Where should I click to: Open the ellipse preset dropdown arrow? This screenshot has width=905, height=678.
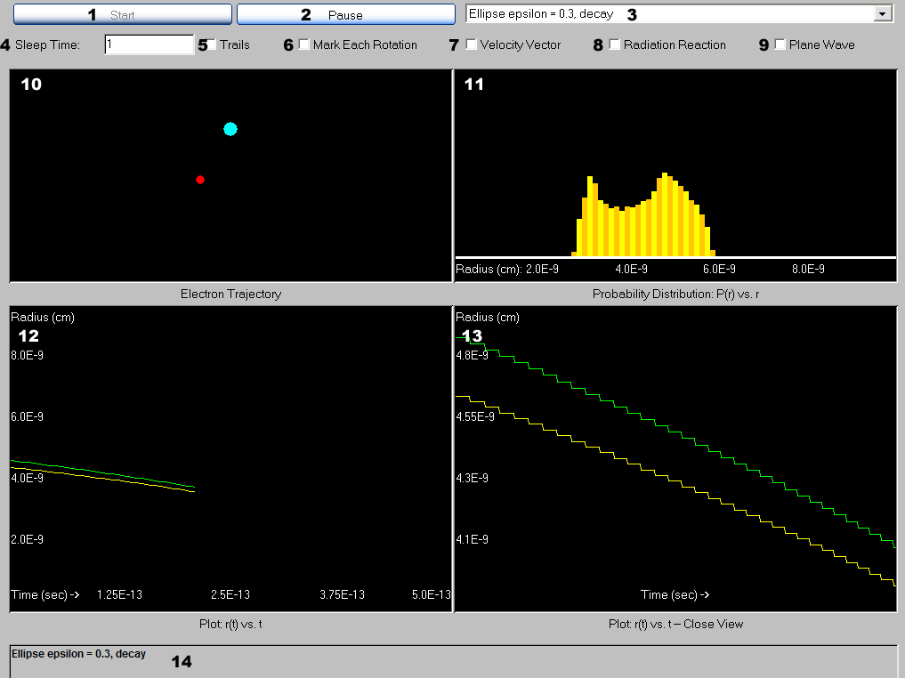point(883,14)
